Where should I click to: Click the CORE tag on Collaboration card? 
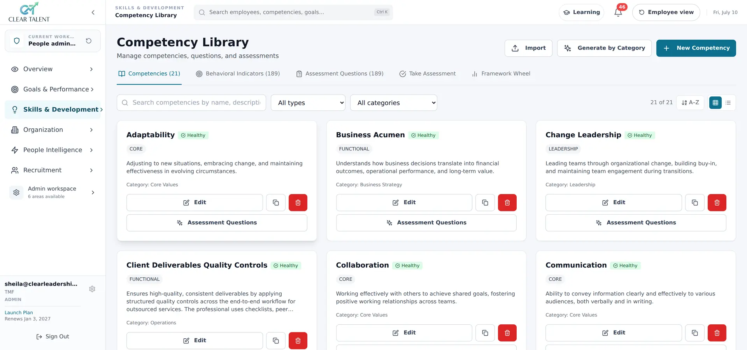345,279
